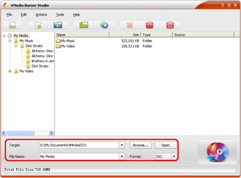
Task: Click the red trash bin toolbar icon
Action: pos(149,25)
